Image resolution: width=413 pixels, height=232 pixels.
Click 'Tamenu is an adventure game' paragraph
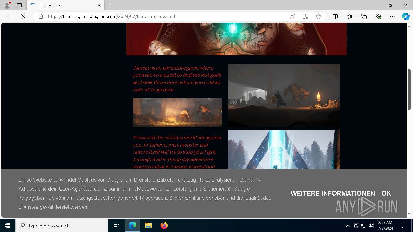[x=177, y=78]
